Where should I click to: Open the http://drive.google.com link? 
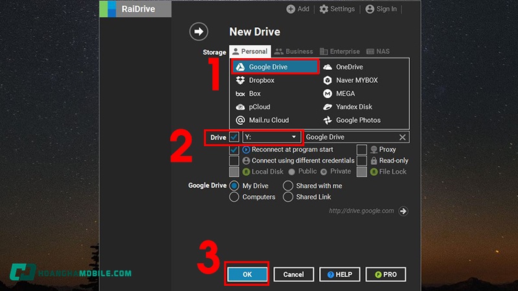pos(361,211)
